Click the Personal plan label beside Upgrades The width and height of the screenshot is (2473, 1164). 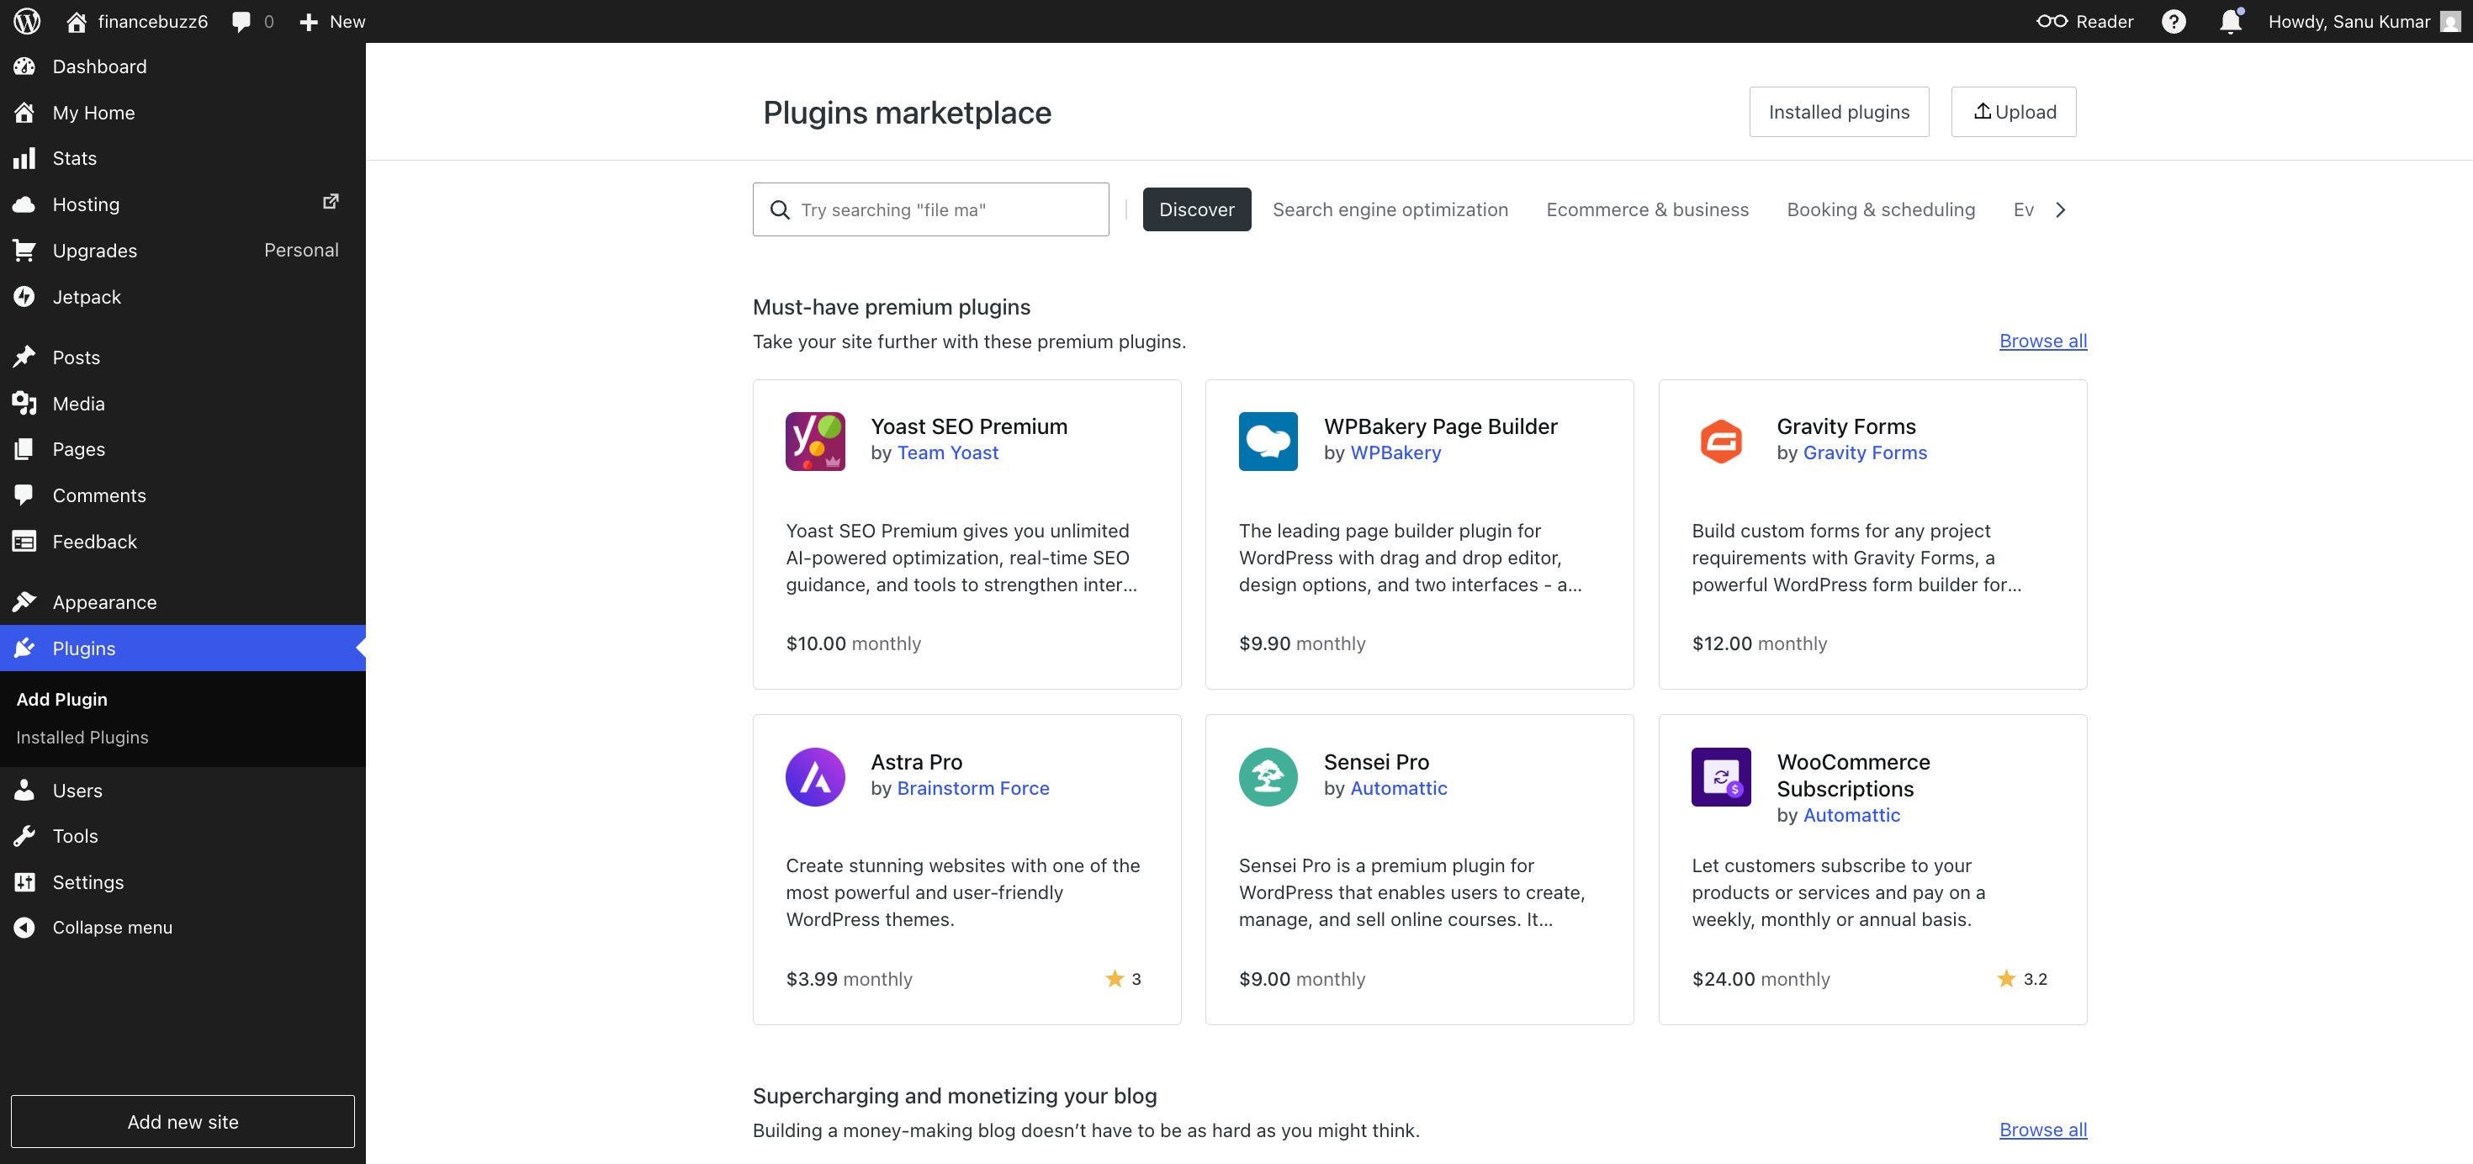click(x=300, y=250)
